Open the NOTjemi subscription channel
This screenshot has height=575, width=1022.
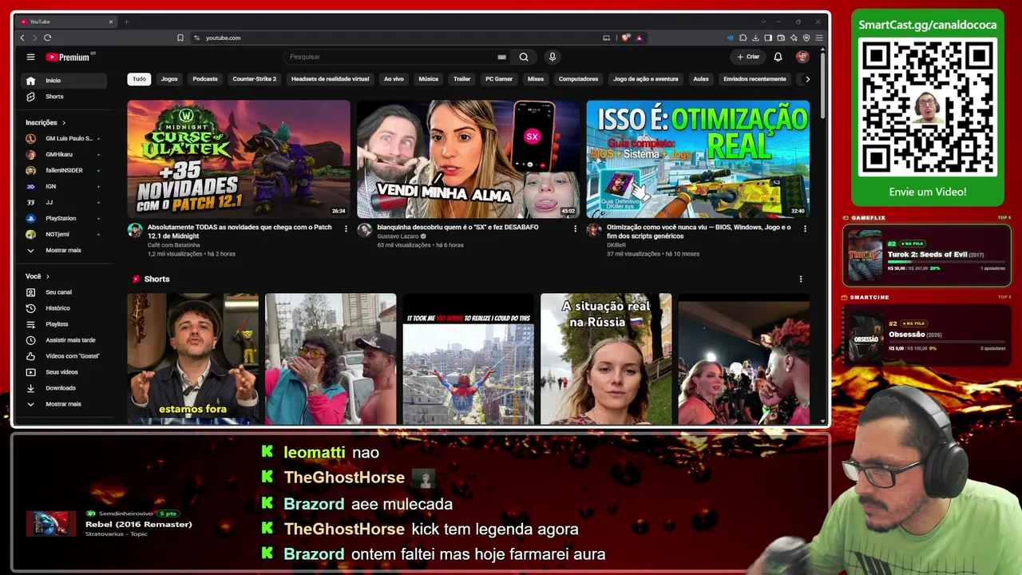point(64,234)
